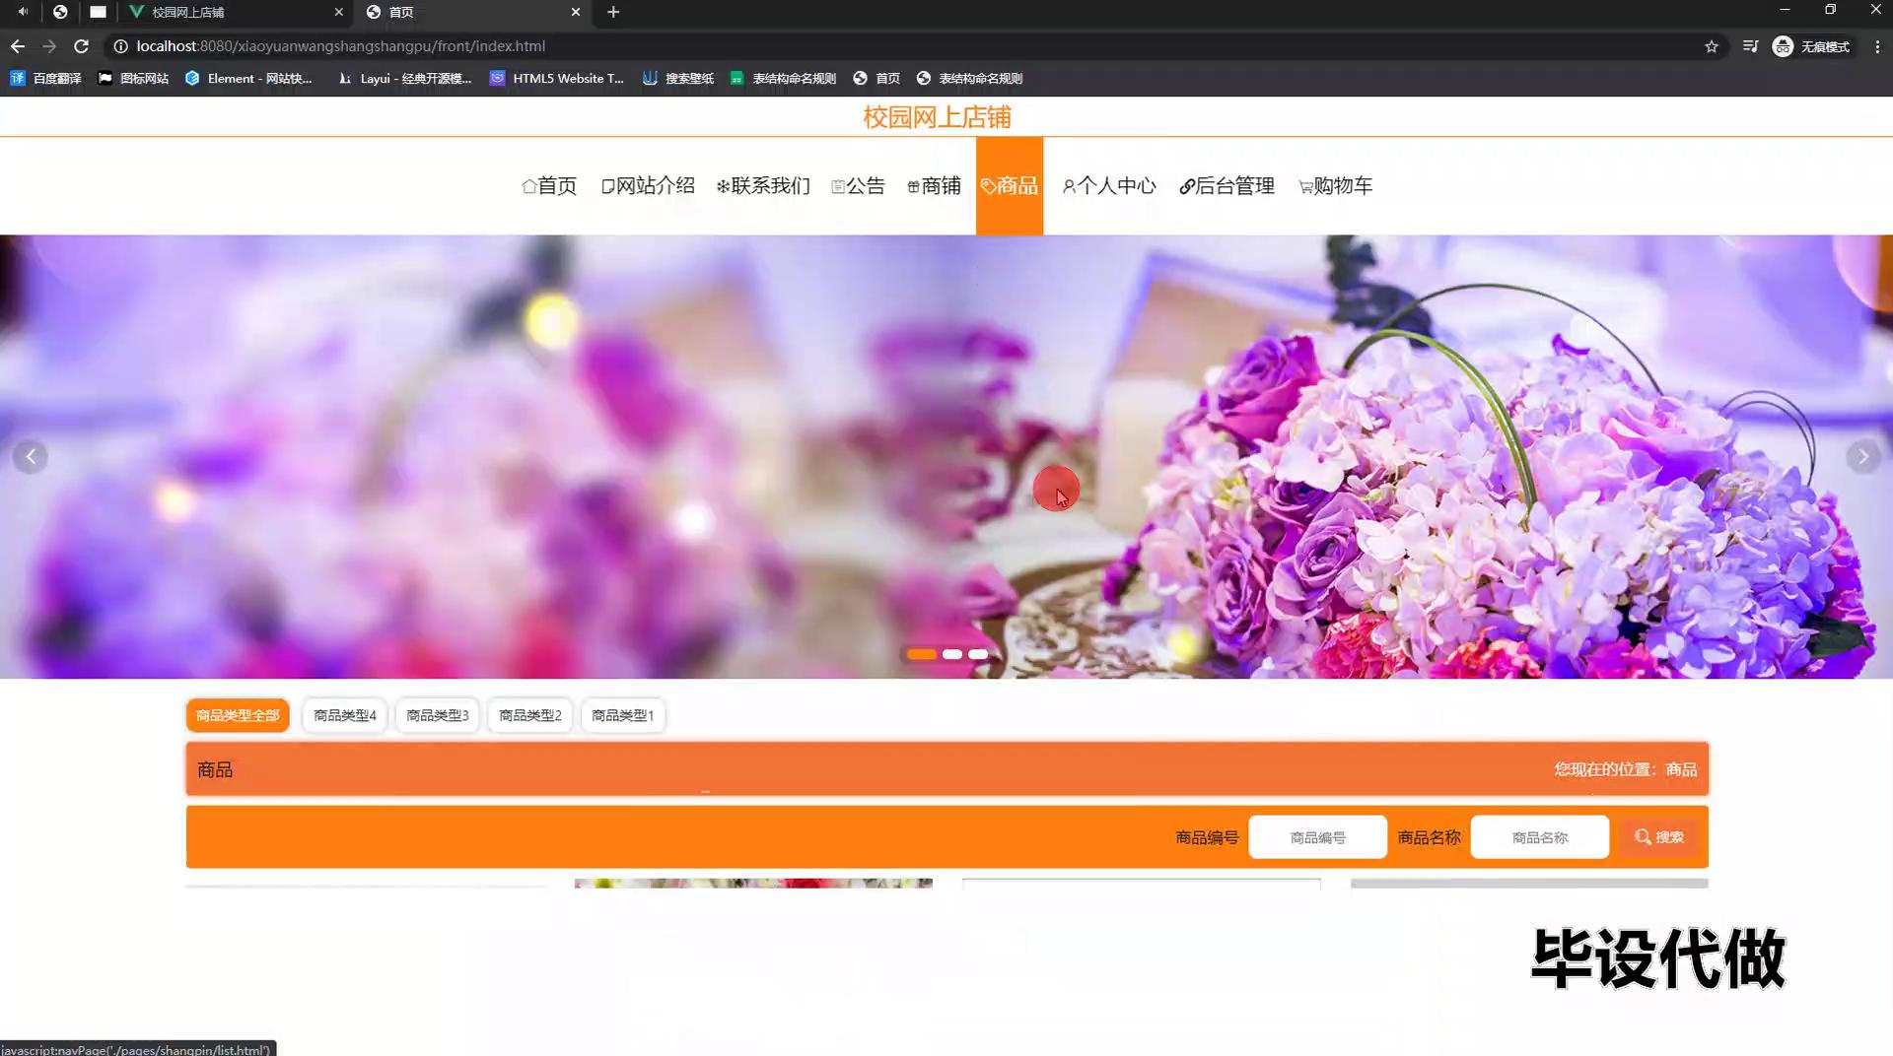Open the new tab plus button

tap(613, 12)
